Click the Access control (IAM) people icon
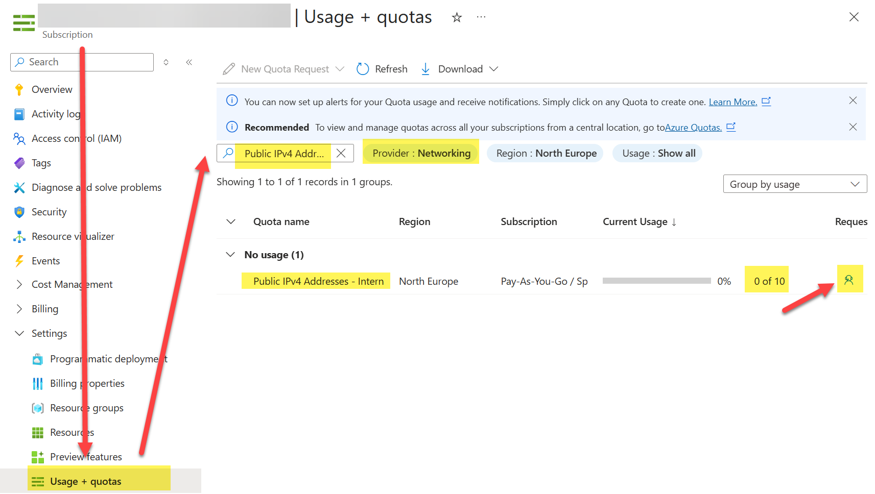 [19, 139]
